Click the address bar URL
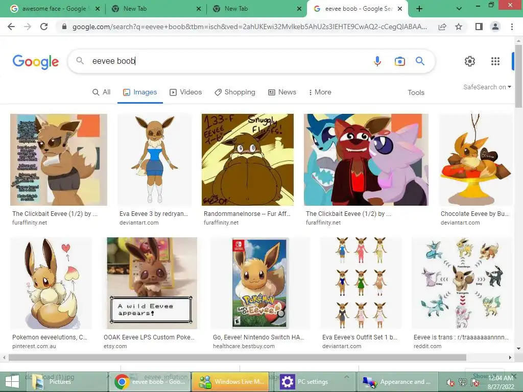The width and height of the screenshot is (523, 392). click(249, 27)
